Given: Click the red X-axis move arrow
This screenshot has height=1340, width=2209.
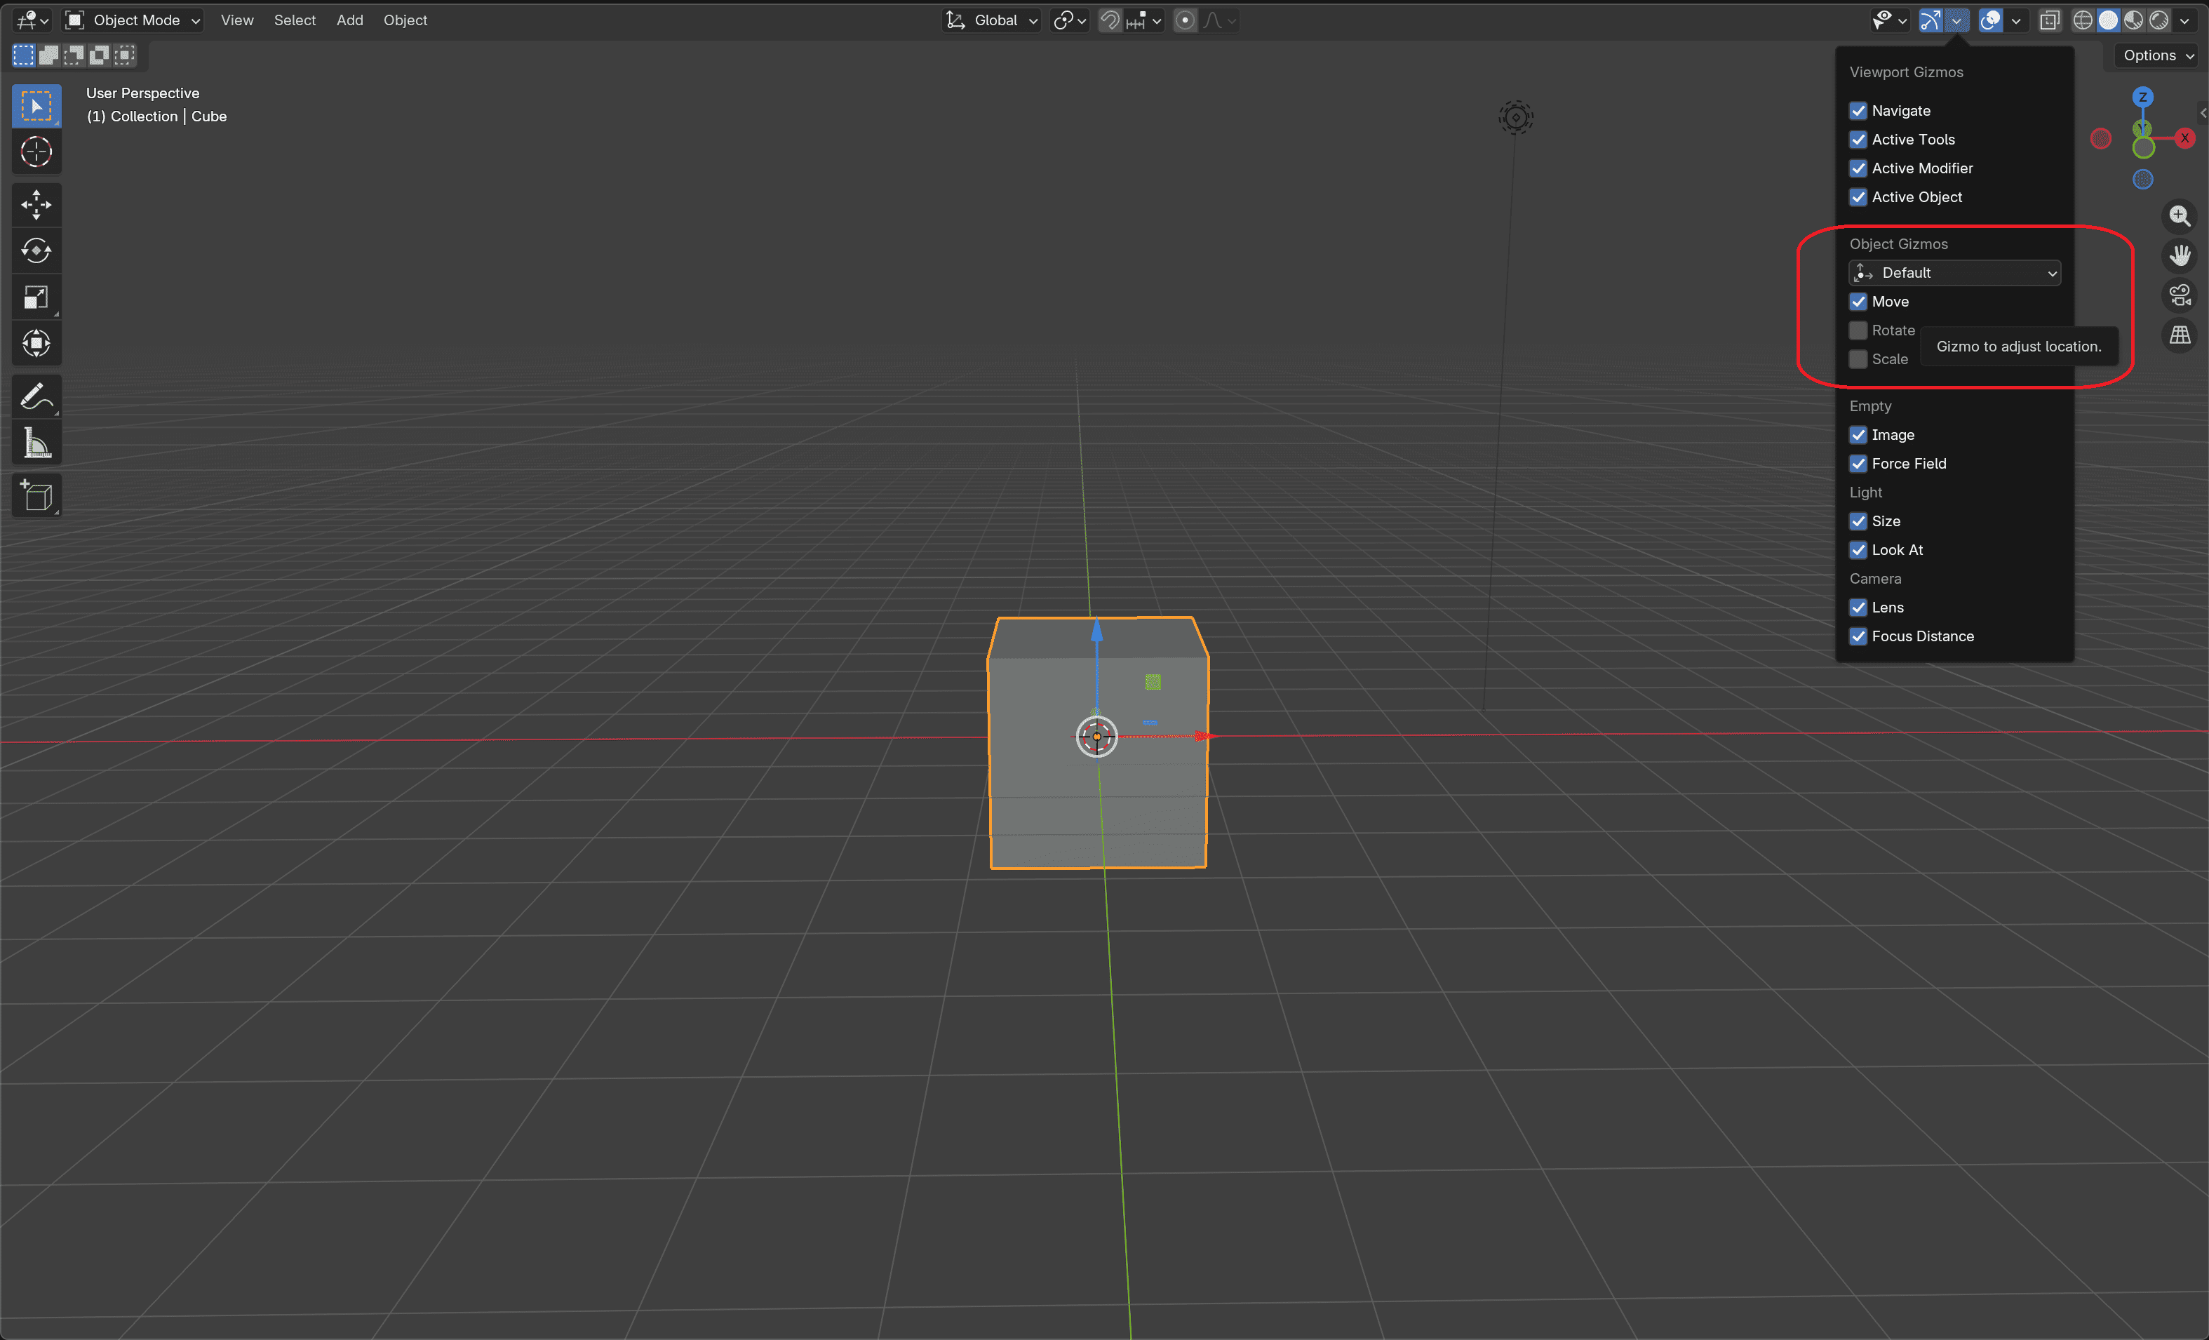Looking at the screenshot, I should (1203, 736).
